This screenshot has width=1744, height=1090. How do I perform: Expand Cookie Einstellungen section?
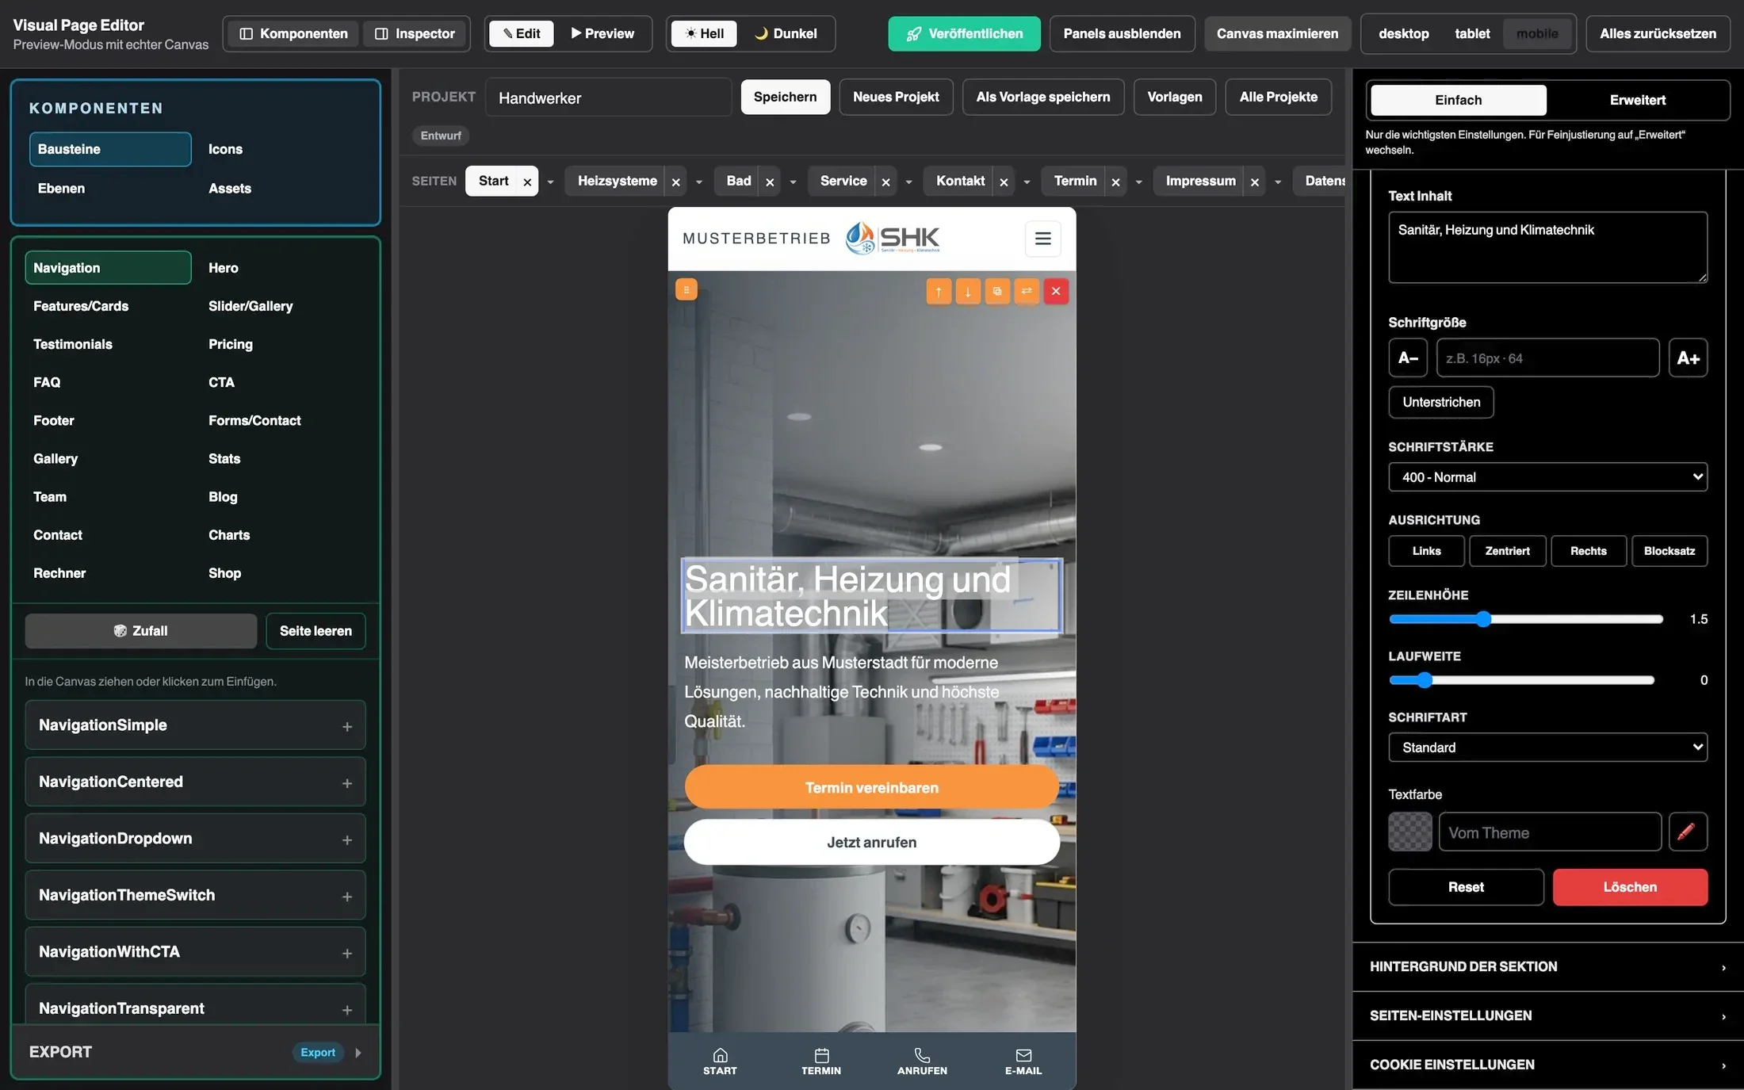(1547, 1065)
